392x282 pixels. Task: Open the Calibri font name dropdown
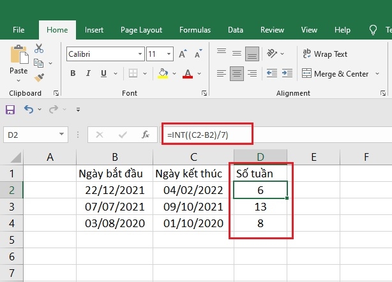point(140,54)
